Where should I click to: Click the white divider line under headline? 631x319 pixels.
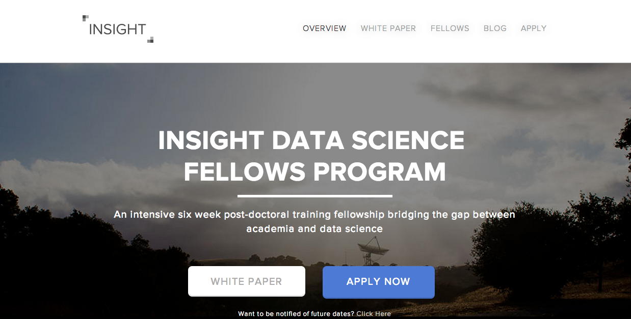[315, 196]
